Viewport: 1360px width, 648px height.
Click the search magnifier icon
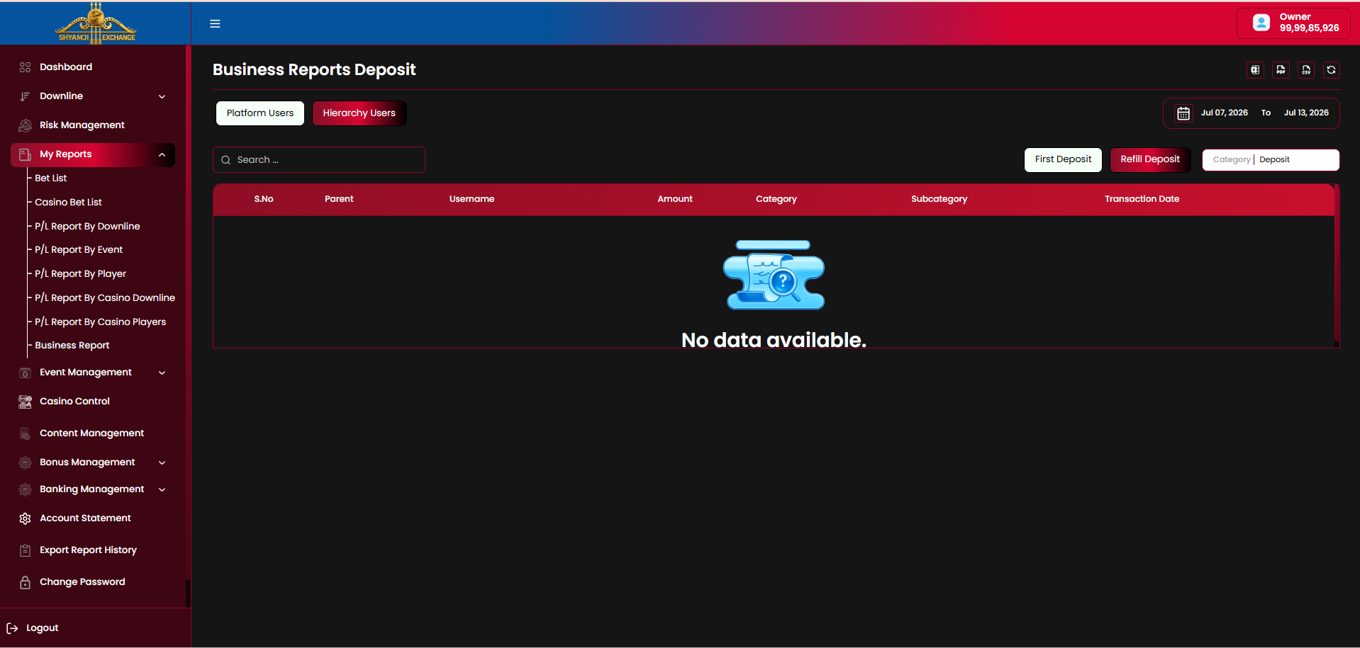tap(225, 160)
